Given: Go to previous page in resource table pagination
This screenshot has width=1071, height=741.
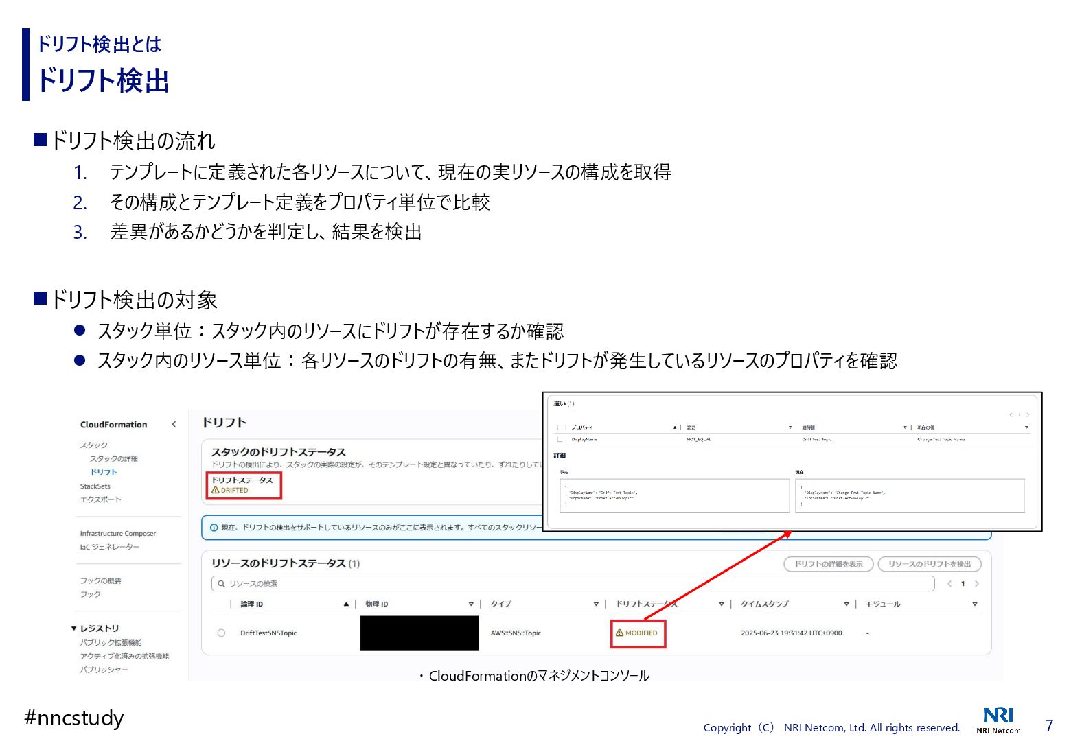Looking at the screenshot, I should tap(949, 584).
